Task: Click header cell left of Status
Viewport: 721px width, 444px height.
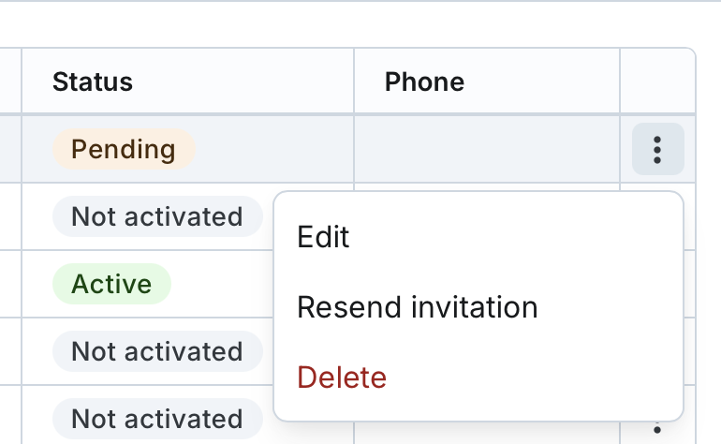Action: click(10, 81)
